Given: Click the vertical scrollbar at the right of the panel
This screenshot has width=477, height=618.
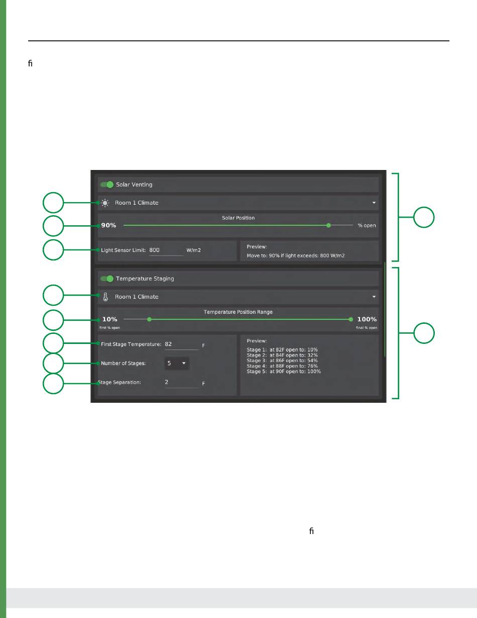Looking at the screenshot, I should point(385,309).
